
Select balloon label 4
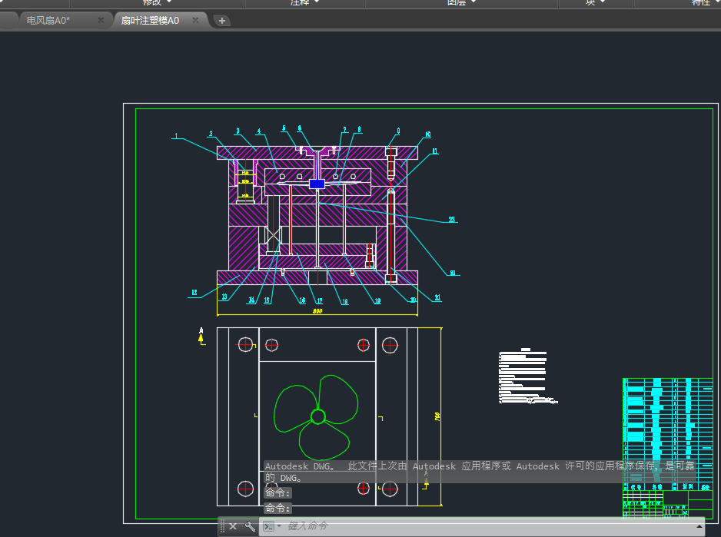click(259, 131)
